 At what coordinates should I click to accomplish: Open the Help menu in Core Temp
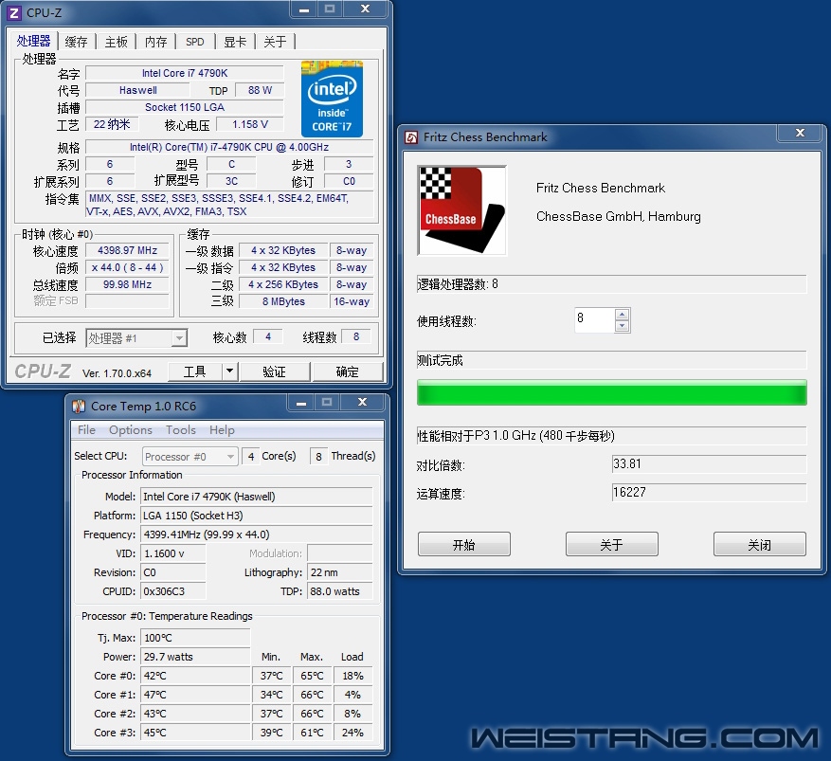click(x=222, y=430)
